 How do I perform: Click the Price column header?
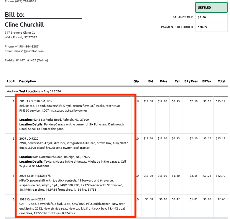pyautogui.click(x=164, y=81)
